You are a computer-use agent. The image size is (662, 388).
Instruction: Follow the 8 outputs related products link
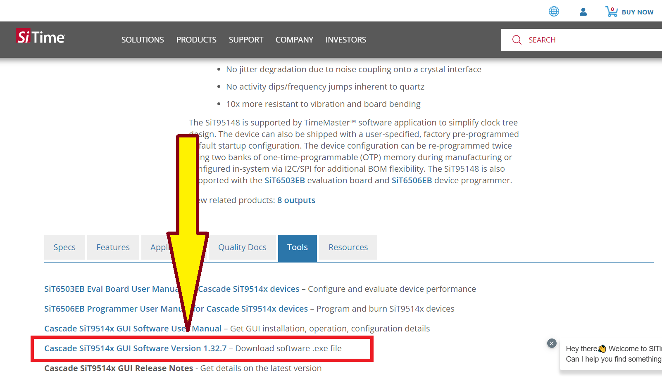[x=296, y=200]
